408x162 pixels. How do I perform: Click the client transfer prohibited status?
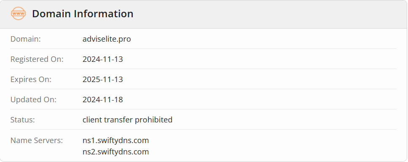[127, 120]
